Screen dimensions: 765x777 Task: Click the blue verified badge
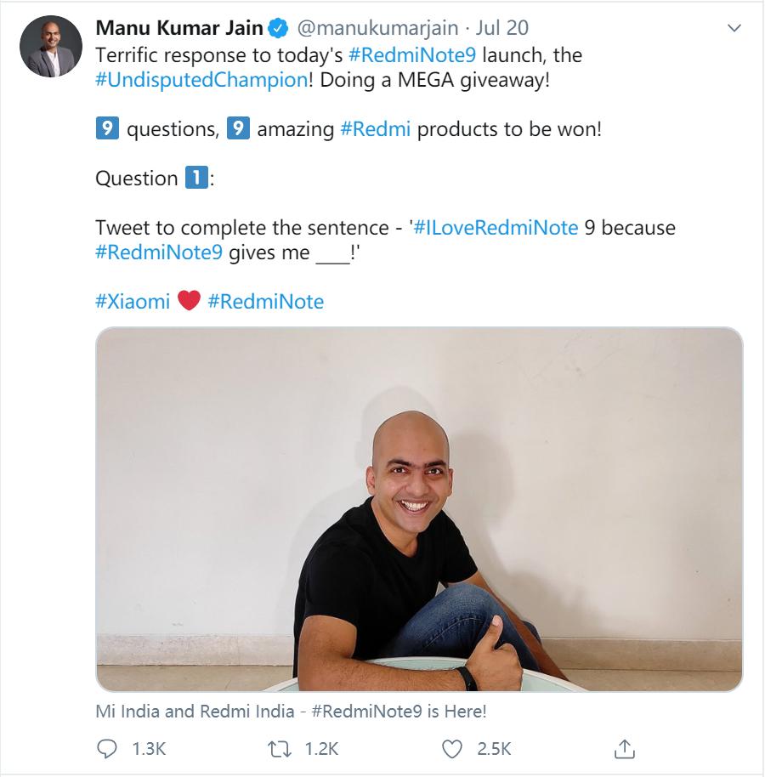[278, 29]
